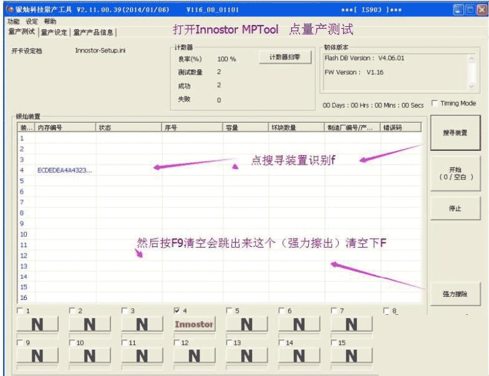Click the N status icon for port 7
This screenshot has height=376, width=489.
pos(352,324)
